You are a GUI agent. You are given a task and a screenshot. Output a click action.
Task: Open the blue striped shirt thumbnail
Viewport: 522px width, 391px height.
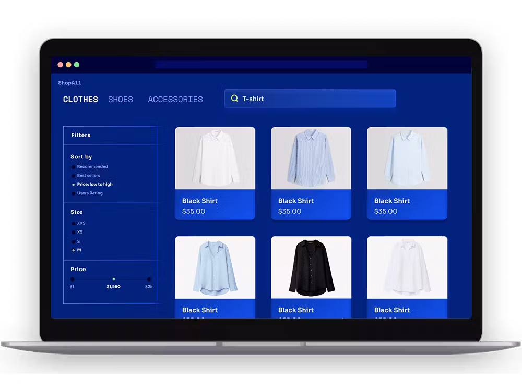click(x=311, y=158)
